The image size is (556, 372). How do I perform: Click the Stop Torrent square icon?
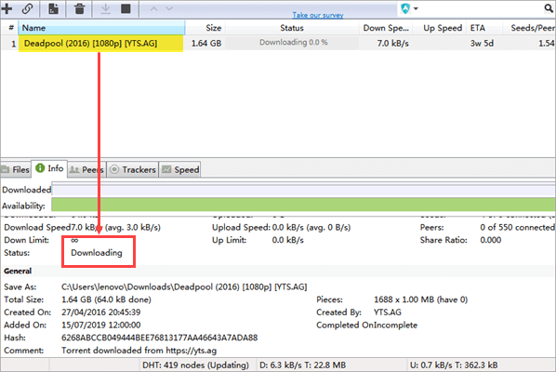(126, 8)
